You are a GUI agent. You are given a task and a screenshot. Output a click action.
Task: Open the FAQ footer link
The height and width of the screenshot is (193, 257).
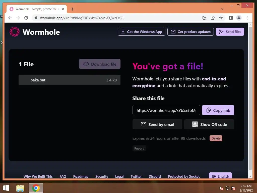63,176
